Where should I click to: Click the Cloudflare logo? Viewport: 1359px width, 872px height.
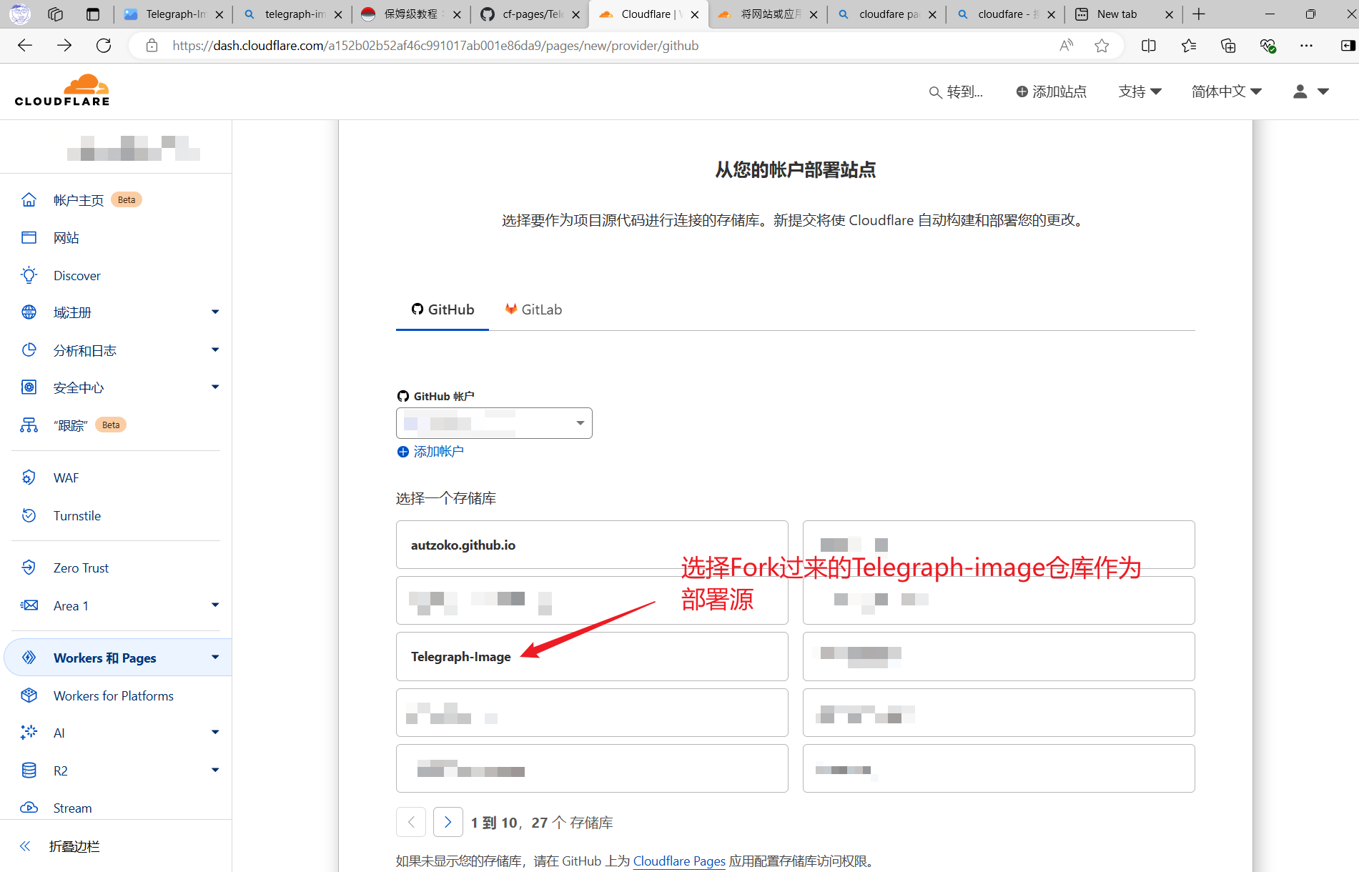click(x=62, y=91)
